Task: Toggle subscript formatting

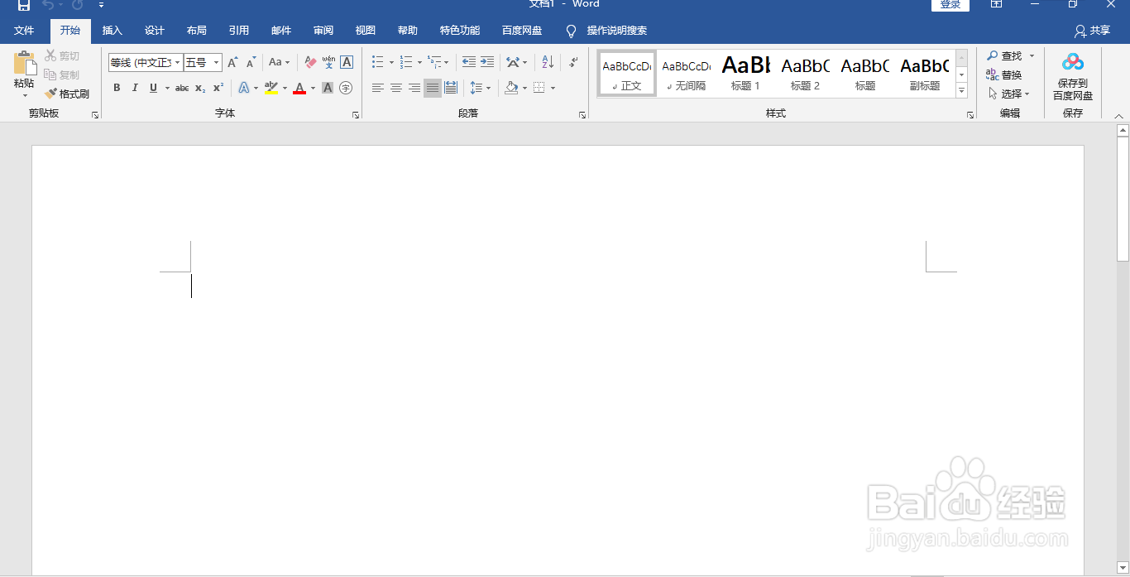Action: coord(200,88)
